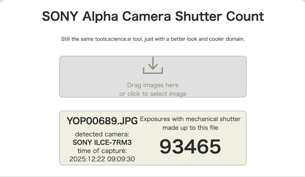This screenshot has width=305, height=177.
Task: Open image selection from the drop zone
Action: (x=152, y=76)
